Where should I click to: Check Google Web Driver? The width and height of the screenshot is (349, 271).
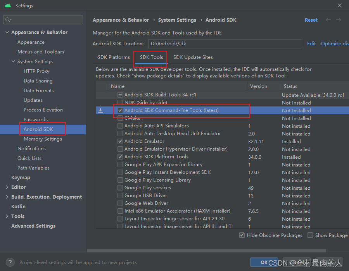point(120,203)
